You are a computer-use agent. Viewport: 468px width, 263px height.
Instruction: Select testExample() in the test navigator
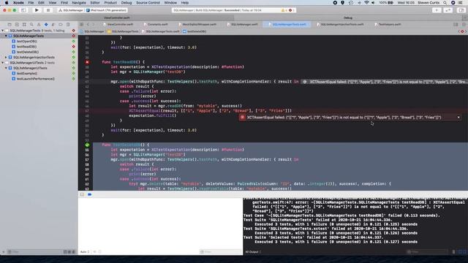[27, 73]
